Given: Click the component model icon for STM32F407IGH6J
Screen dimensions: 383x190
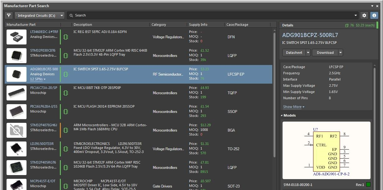Looking at the screenshot, I should tap(65, 130).
